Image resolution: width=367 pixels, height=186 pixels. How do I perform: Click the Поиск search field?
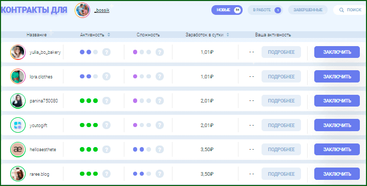click(x=350, y=10)
